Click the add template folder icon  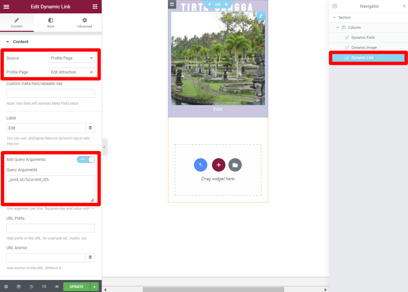235,165
